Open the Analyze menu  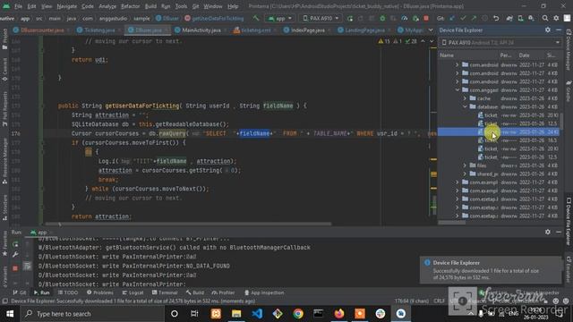pyautogui.click(x=107, y=6)
